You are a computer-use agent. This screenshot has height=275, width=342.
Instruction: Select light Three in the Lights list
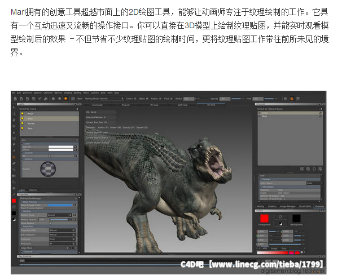point(49,123)
